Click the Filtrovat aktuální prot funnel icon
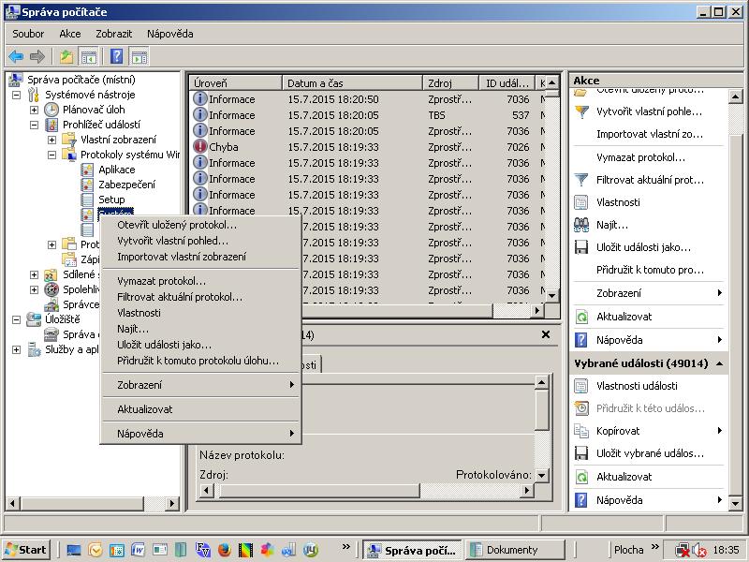Screen dimensions: 749x562 pyautogui.click(x=581, y=180)
